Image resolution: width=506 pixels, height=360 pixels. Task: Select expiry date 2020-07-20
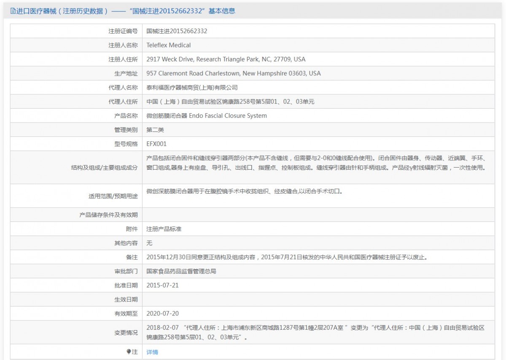coord(162,313)
